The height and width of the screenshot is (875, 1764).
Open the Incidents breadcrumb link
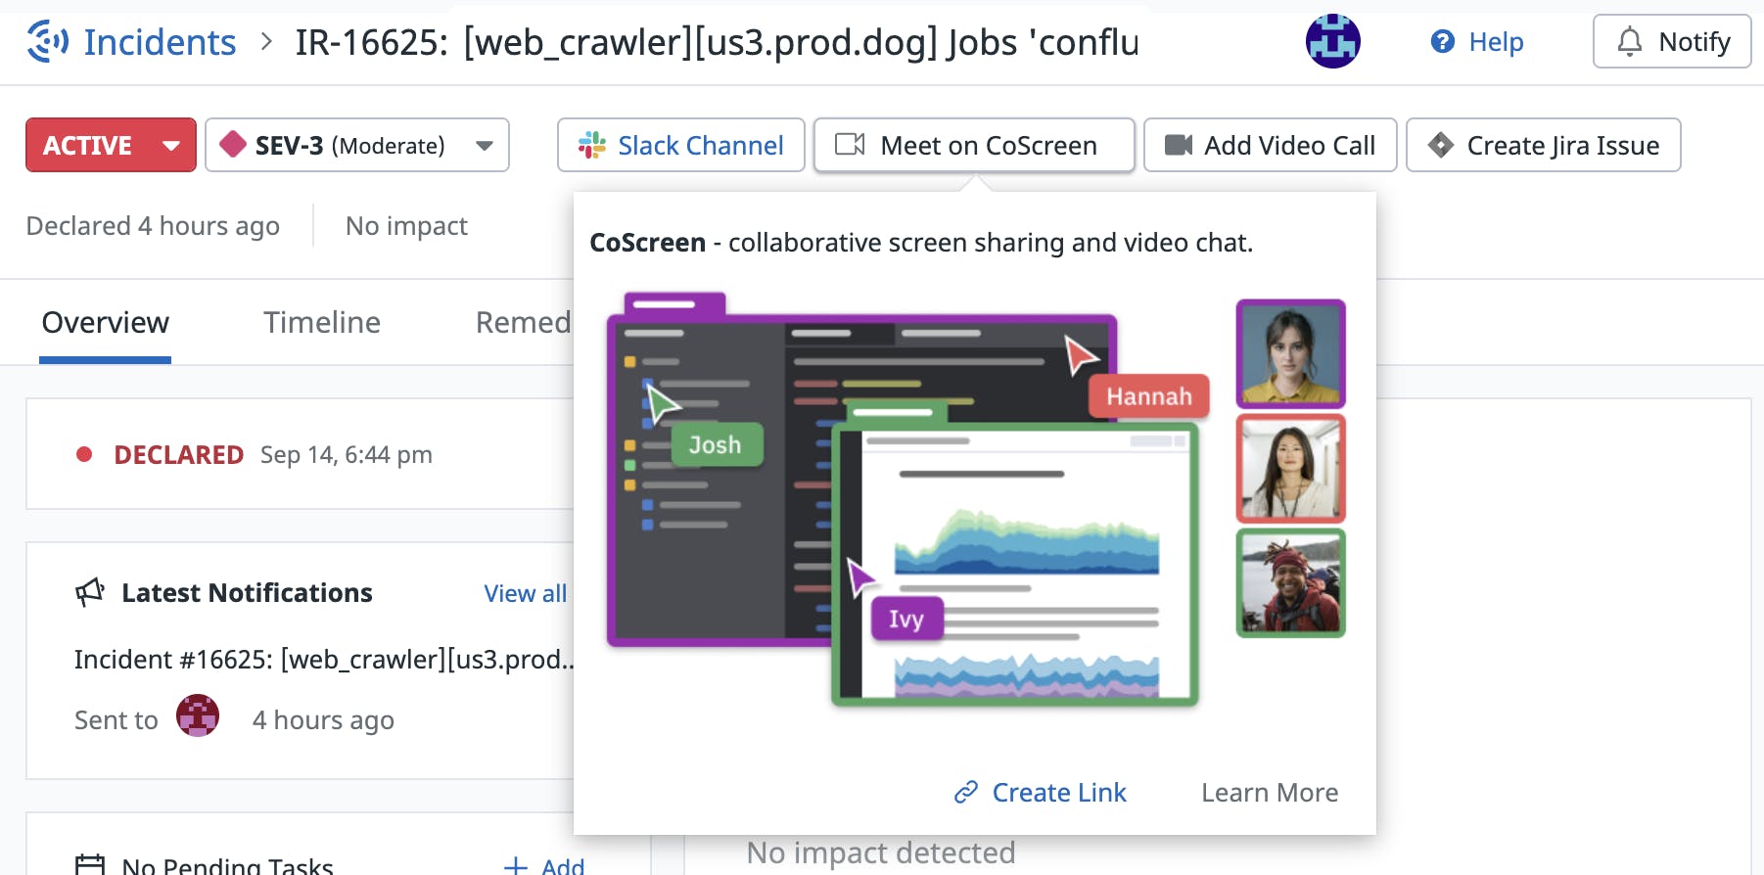pos(160,42)
